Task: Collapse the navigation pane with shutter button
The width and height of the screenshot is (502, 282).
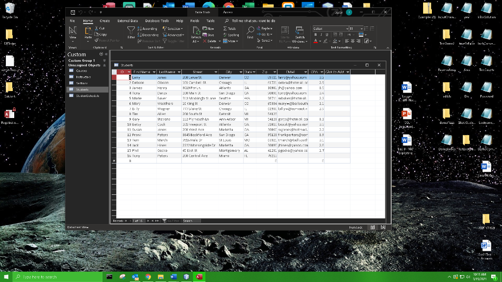Action: (x=106, y=54)
